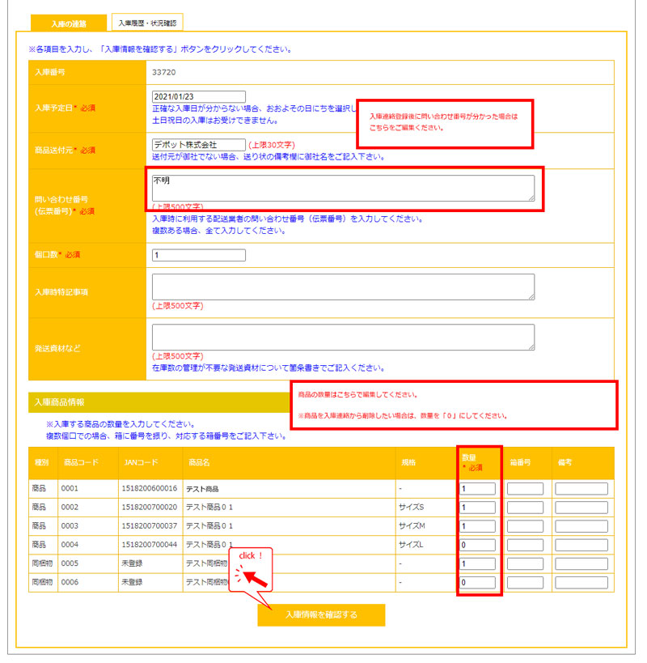Click the 数量 field for product 0002

click(x=477, y=508)
